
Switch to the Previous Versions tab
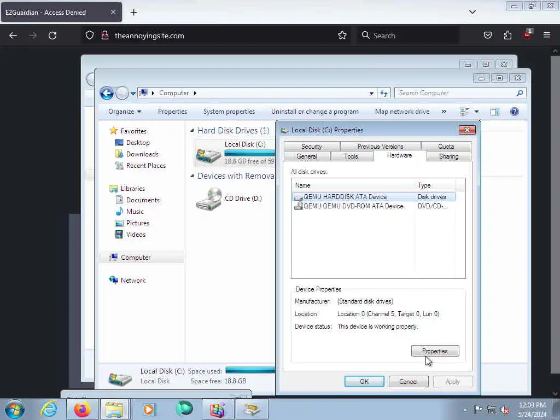point(381,147)
